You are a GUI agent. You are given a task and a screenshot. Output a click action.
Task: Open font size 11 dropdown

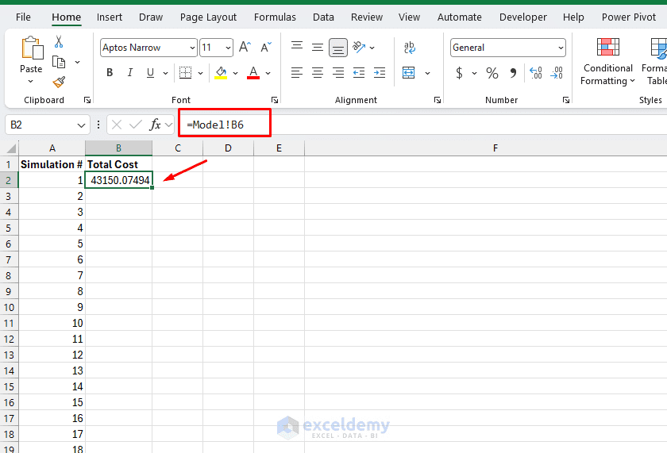[x=228, y=48]
